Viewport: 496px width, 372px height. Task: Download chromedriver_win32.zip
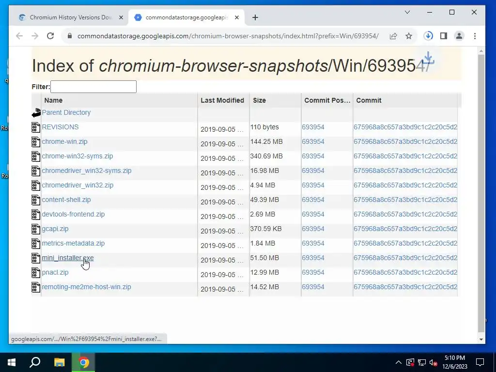[x=77, y=186]
